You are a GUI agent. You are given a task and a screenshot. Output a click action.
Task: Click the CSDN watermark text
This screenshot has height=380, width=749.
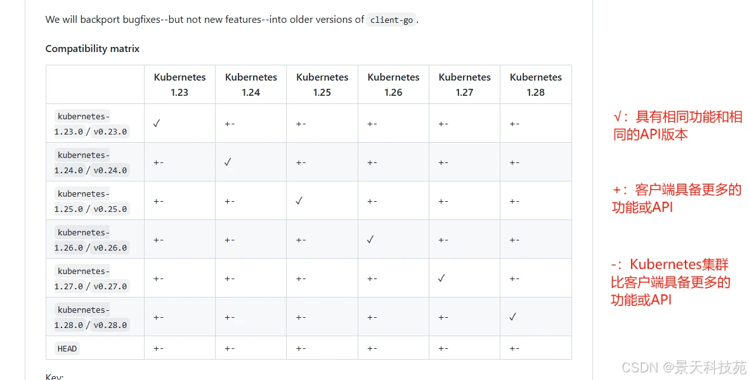point(684,367)
